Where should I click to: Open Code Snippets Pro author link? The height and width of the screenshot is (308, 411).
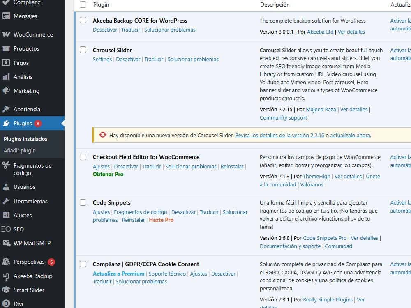pyautogui.click(x=325, y=238)
